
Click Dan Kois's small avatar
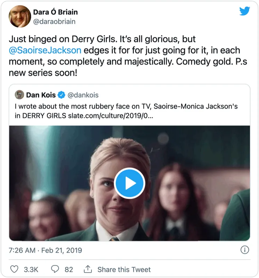20,95
